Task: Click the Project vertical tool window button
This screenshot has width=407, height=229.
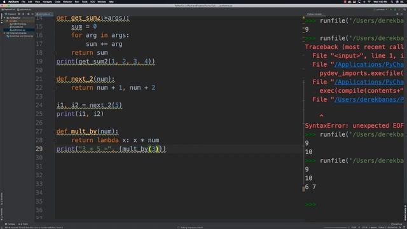Action: click(1, 18)
